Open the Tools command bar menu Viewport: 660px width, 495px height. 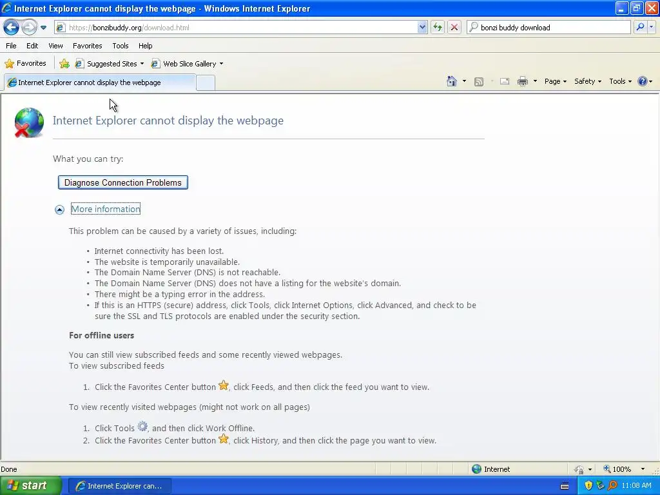click(x=620, y=81)
